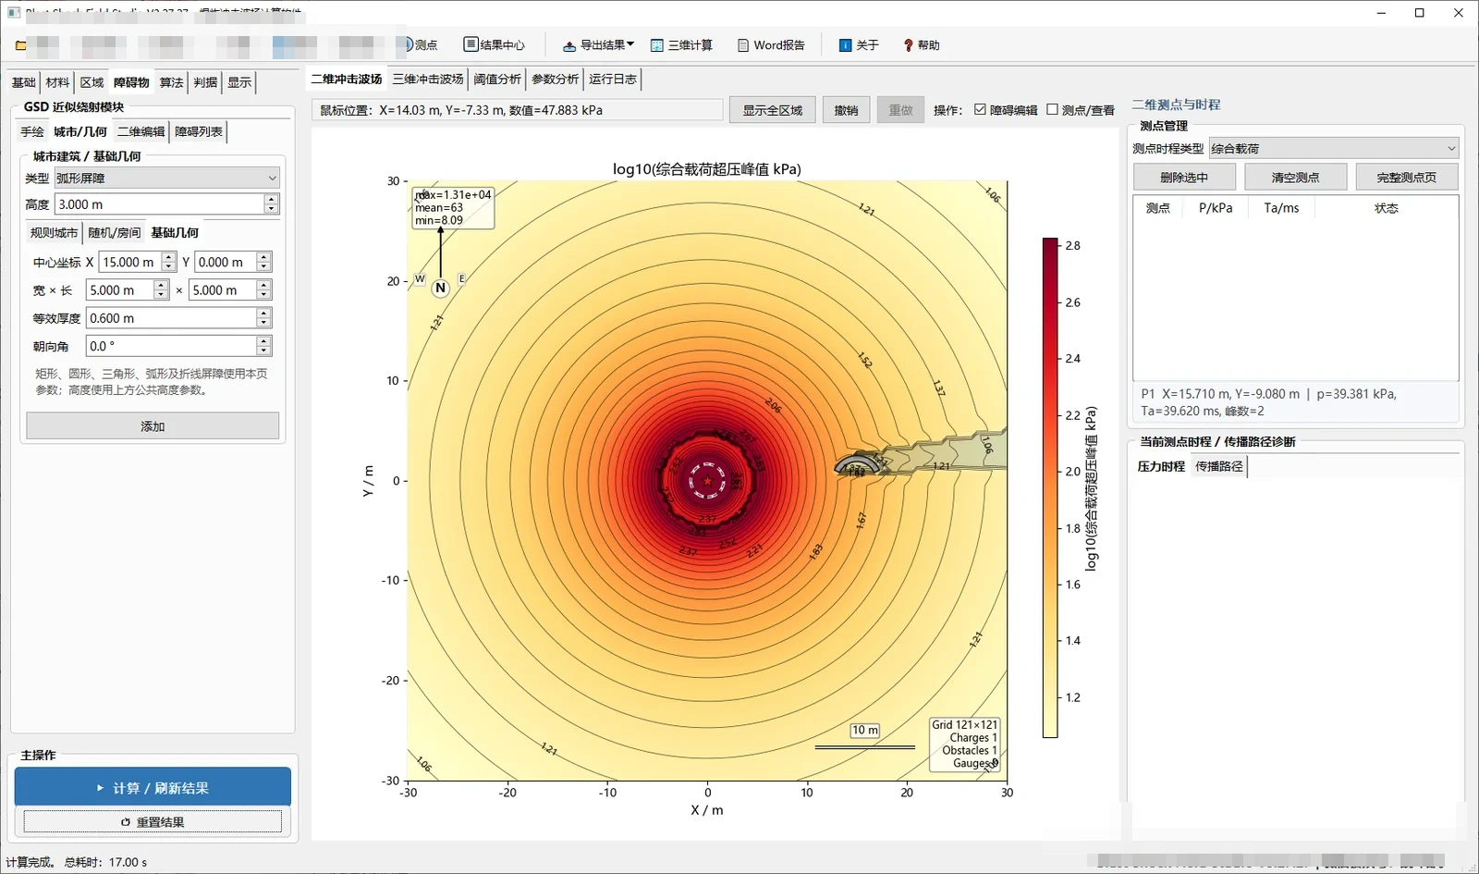Select the 随机/房间 random room tab

click(x=115, y=232)
